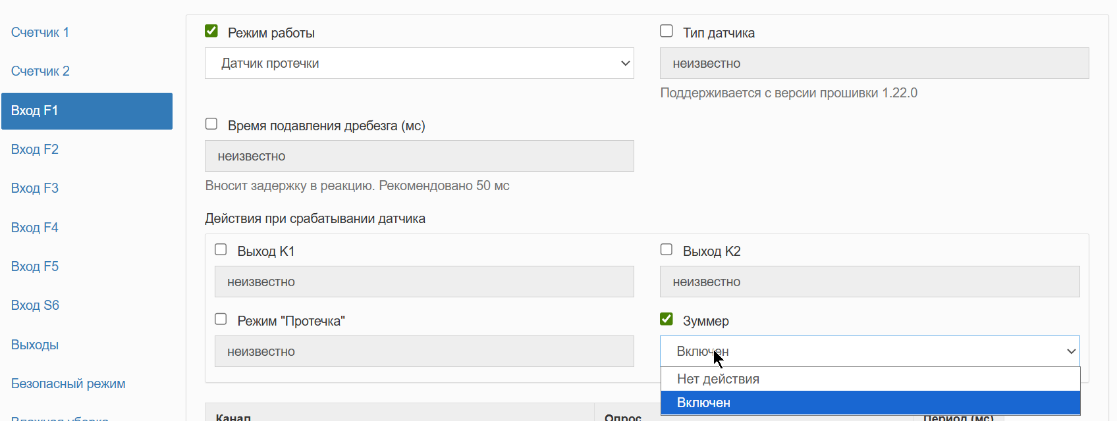Open the Безопасный режим page
This screenshot has height=421, width=1117.
[68, 384]
